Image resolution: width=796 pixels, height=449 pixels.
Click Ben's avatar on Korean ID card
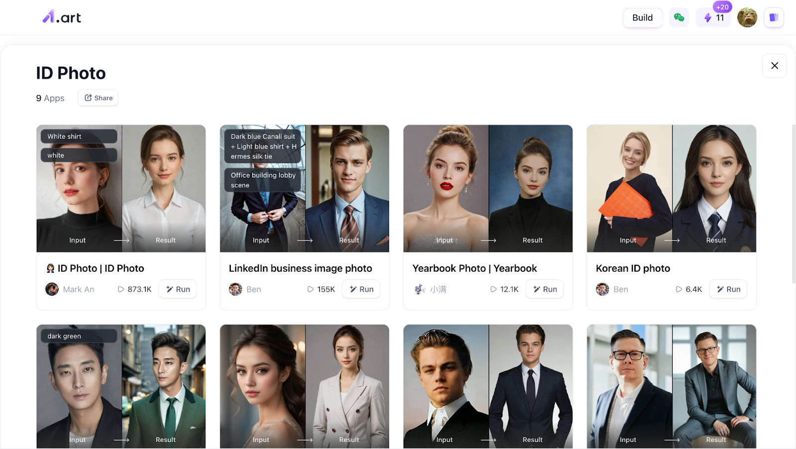[602, 289]
